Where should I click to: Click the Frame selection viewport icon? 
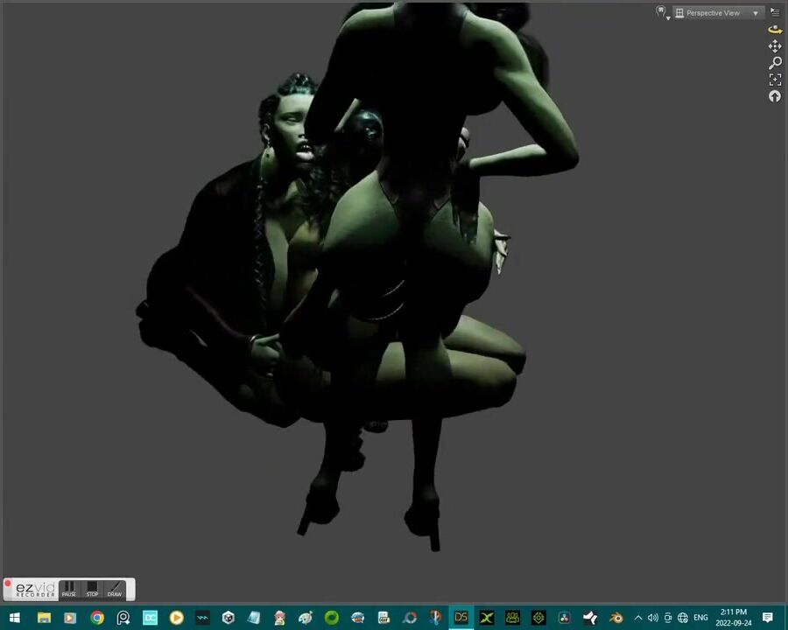pos(775,80)
